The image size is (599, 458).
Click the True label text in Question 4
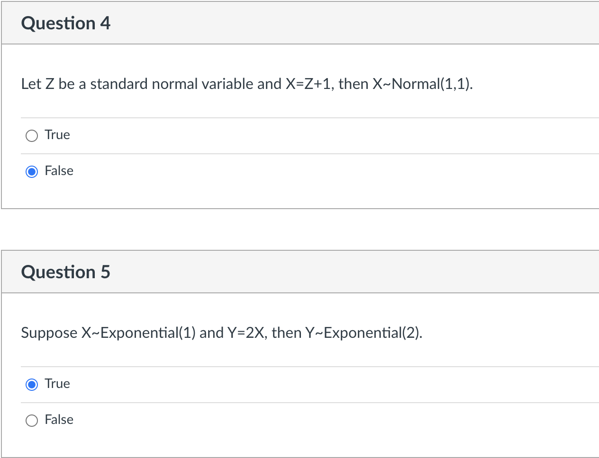[57, 135]
